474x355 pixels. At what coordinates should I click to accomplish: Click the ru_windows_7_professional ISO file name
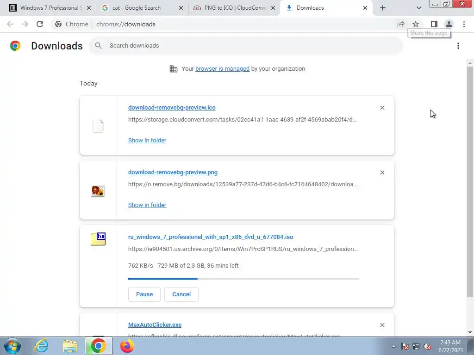pos(211,237)
